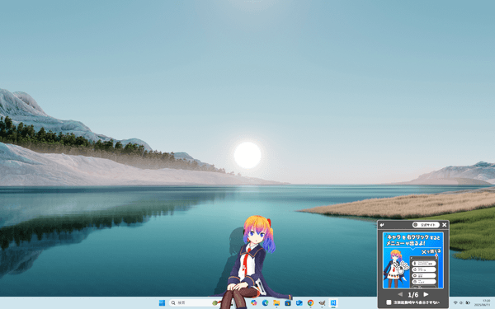Check the don't show on next startup box
This screenshot has height=309, width=495.
point(389,302)
